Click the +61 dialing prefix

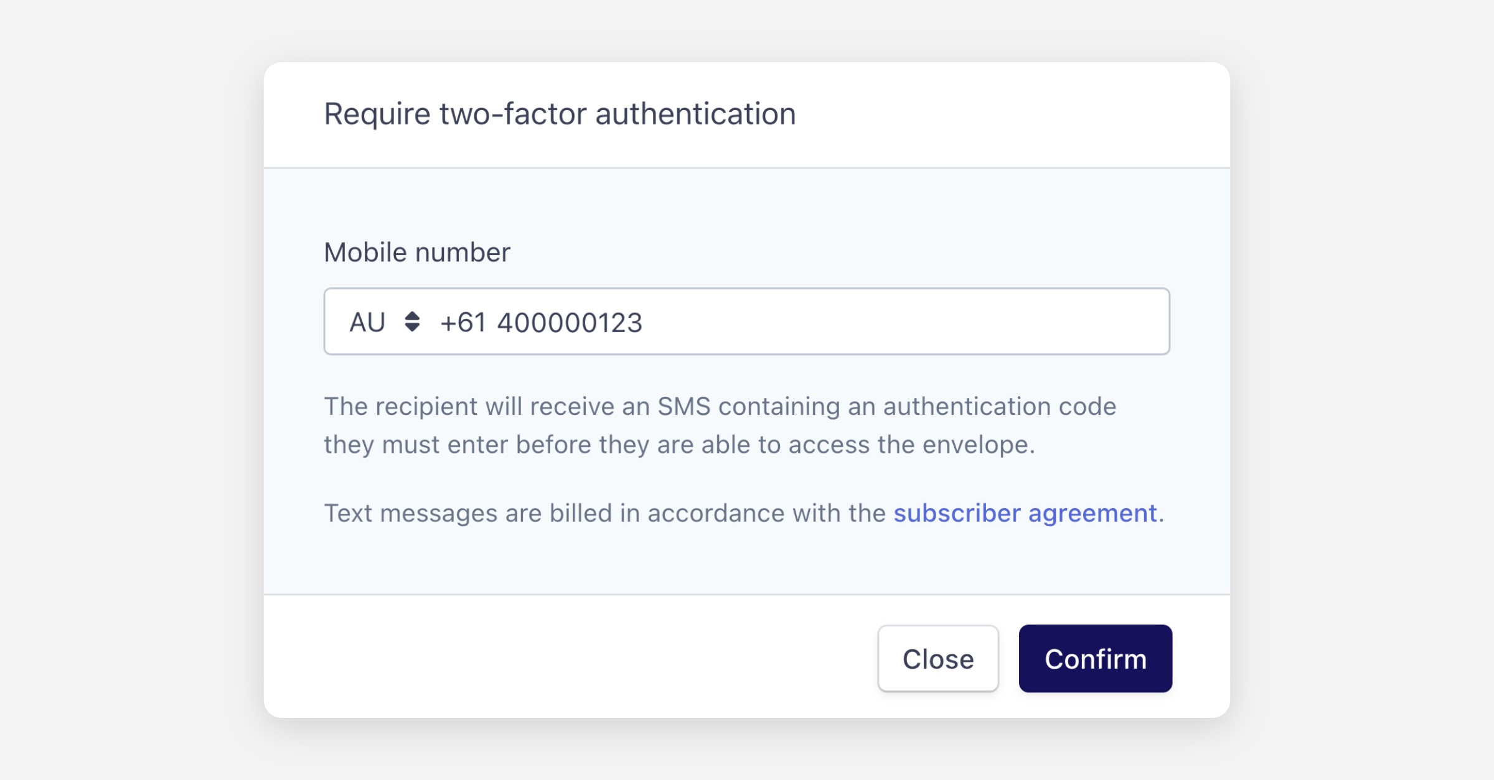pos(463,323)
